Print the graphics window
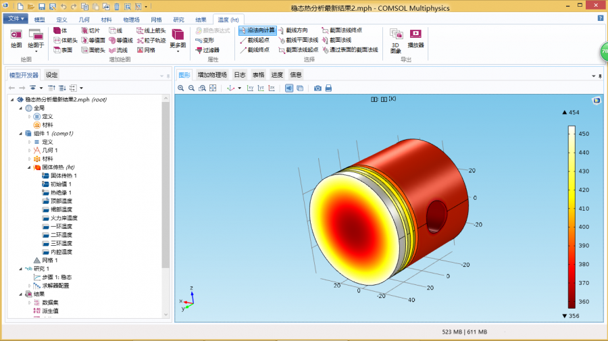Image resolution: width=608 pixels, height=341 pixels. [328, 88]
